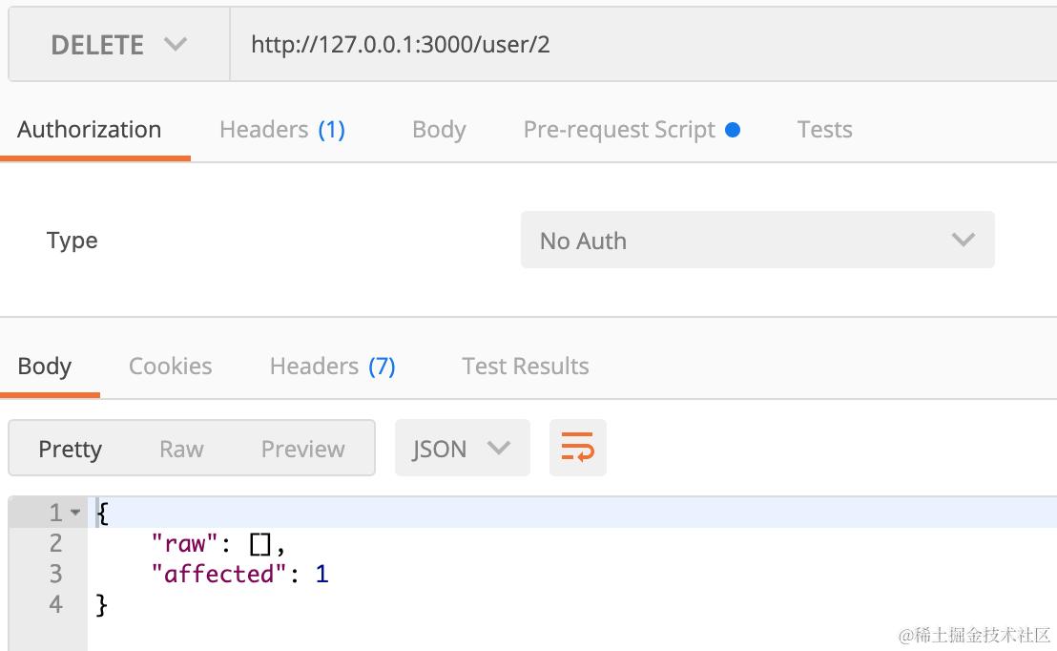View the response Cookies tab
Image resolution: width=1057 pixels, height=651 pixels.
[x=170, y=367]
